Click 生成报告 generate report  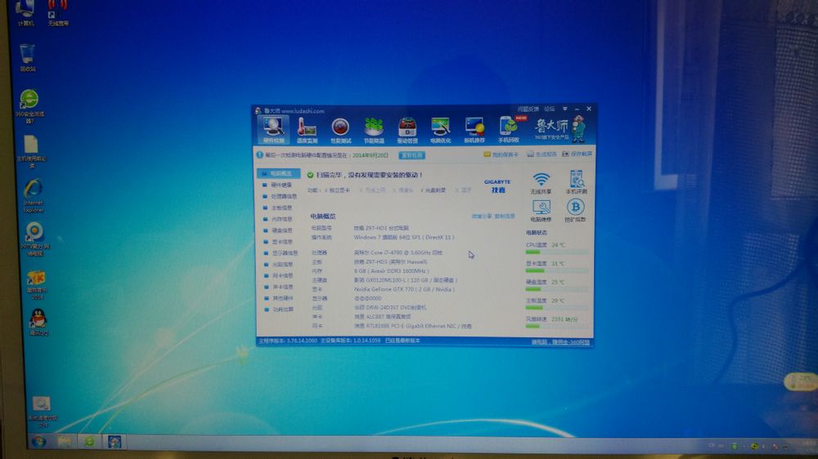(x=542, y=154)
